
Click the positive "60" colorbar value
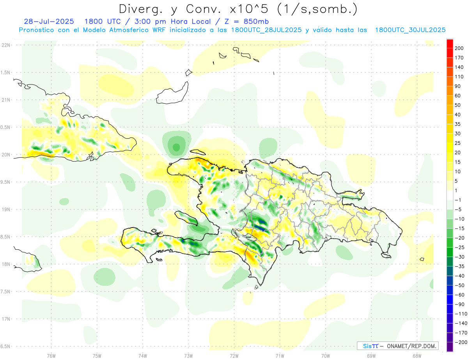(x=457, y=95)
